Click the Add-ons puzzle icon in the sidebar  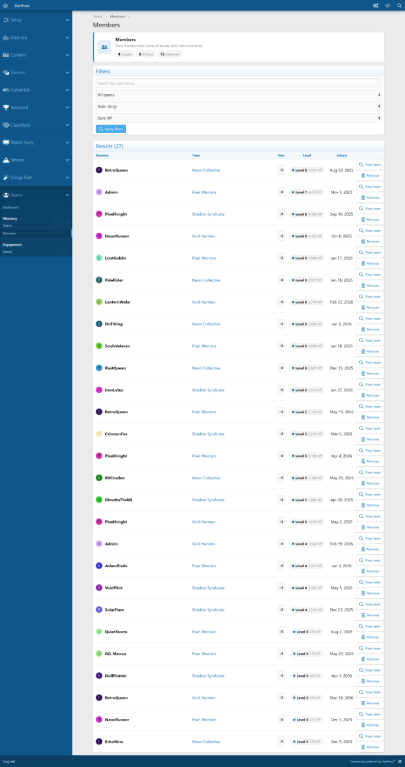[x=6, y=38]
